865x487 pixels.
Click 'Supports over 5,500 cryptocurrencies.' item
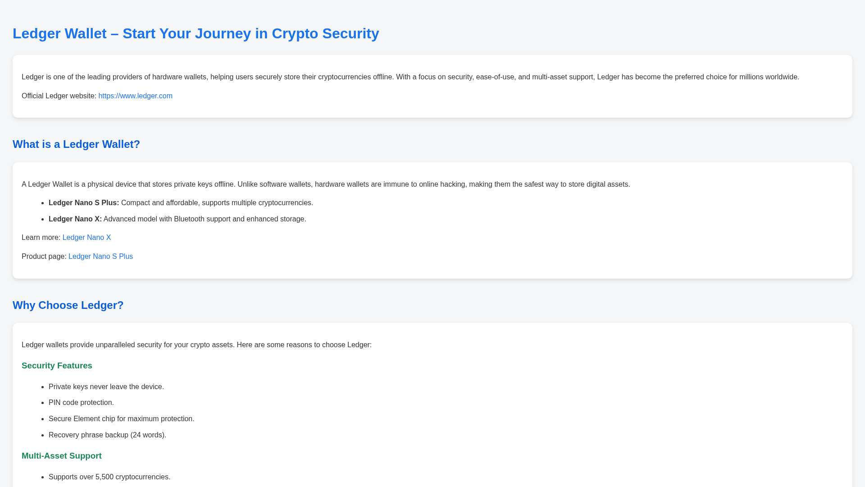click(109, 477)
